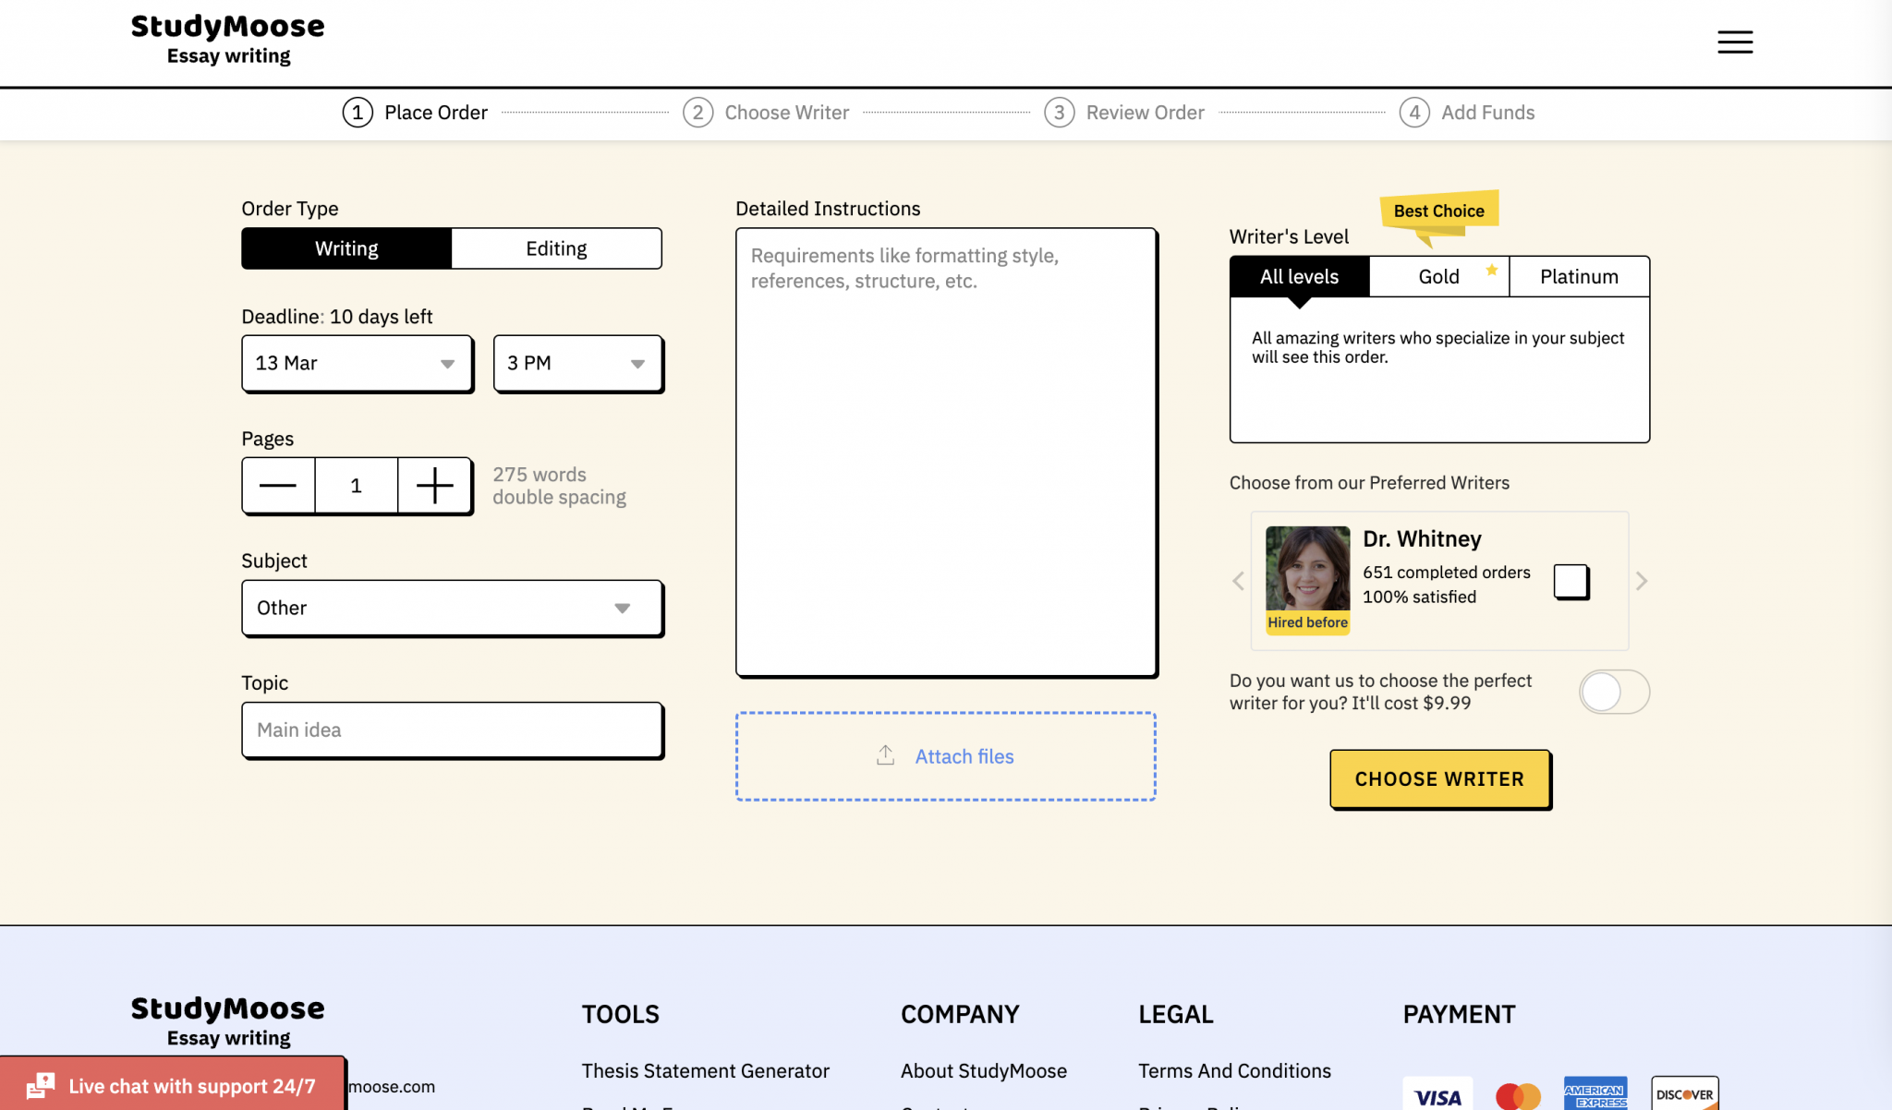Switch the order type to Editing

[556, 248]
